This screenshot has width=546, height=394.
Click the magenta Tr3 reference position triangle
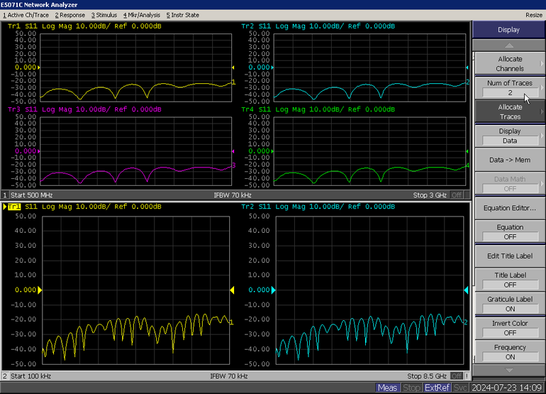point(40,150)
